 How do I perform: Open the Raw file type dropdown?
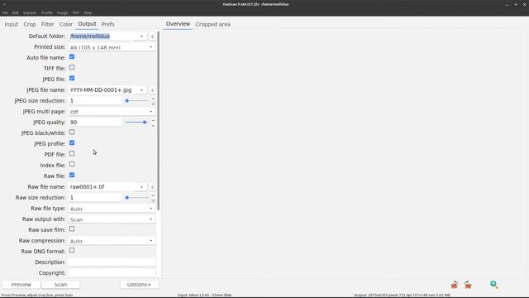pos(112,209)
